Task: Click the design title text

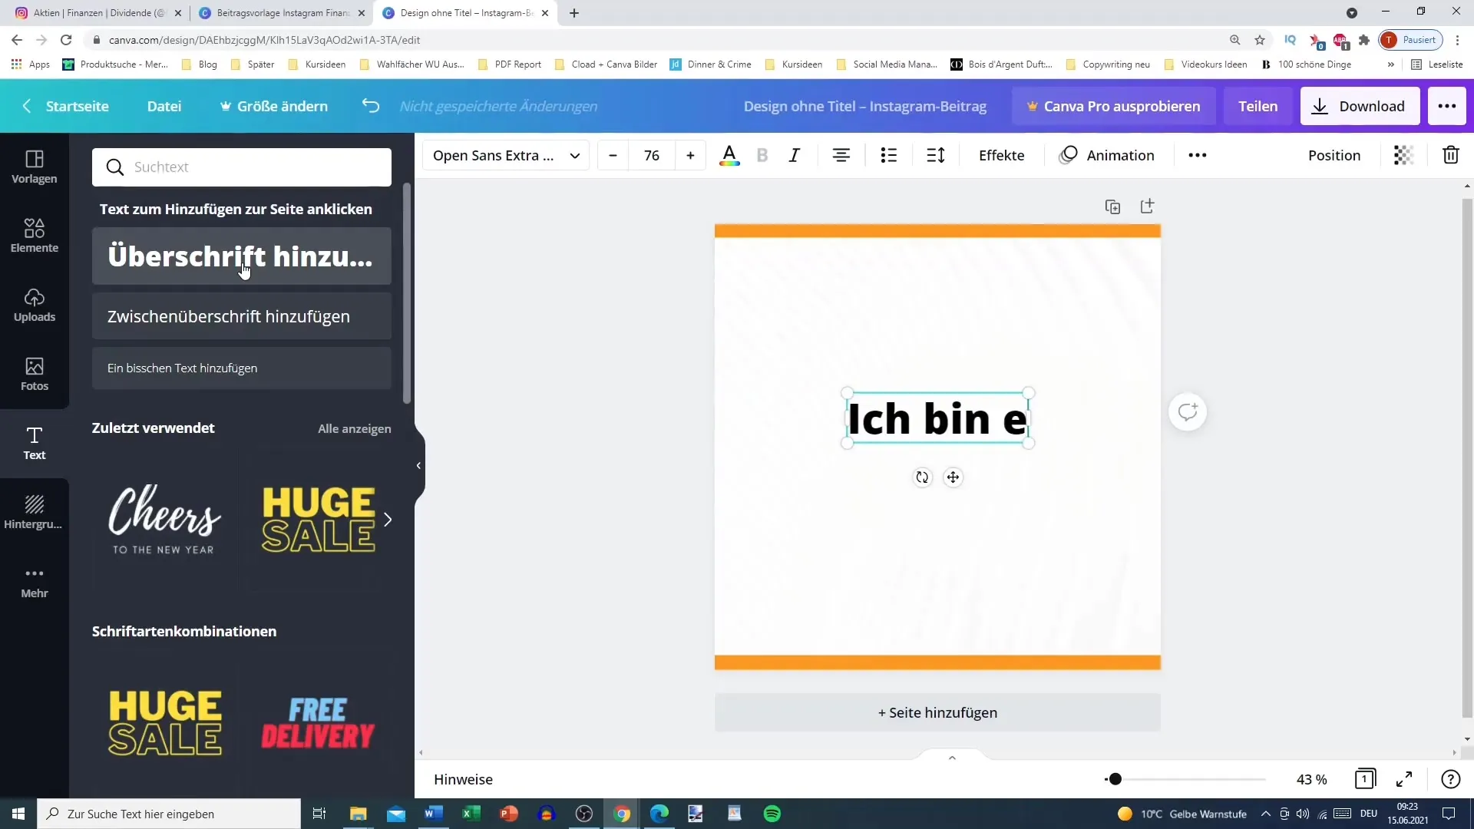Action: click(x=864, y=106)
